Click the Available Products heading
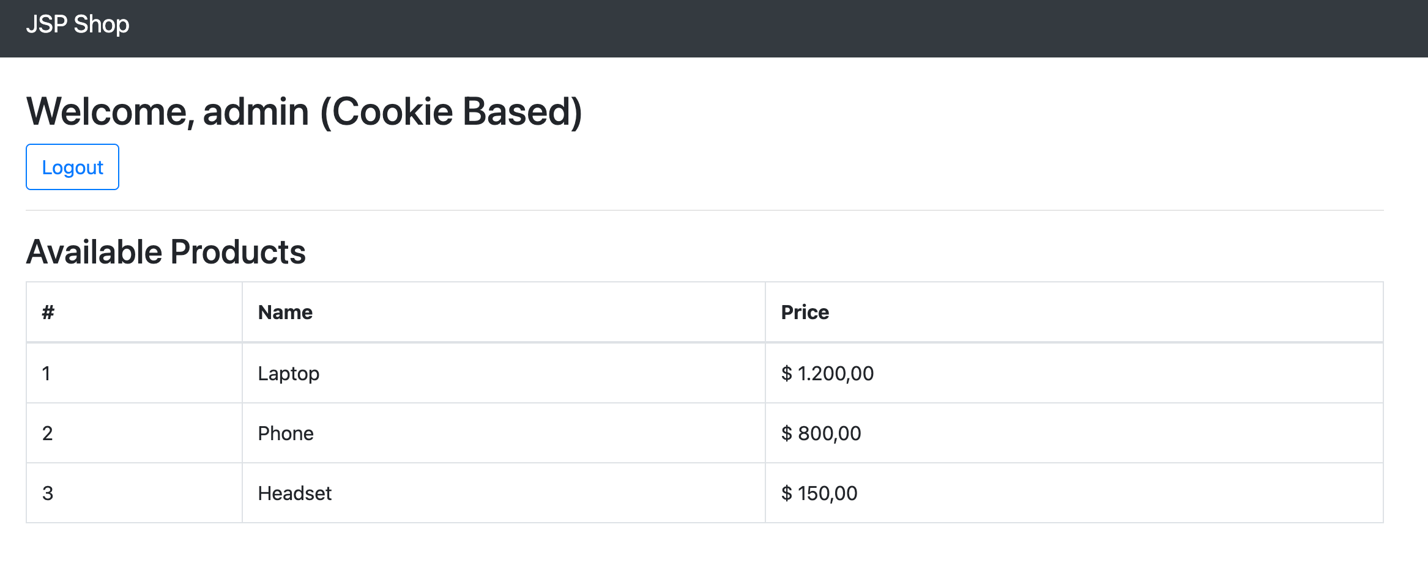This screenshot has height=571, width=1428. coord(166,252)
